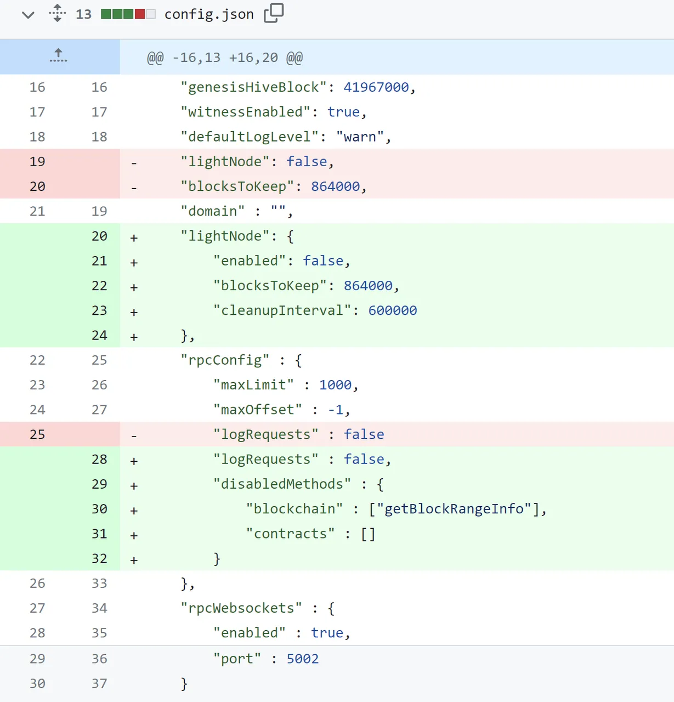Select line number 19 of removed lightNode line
The image size is (674, 702).
click(37, 161)
